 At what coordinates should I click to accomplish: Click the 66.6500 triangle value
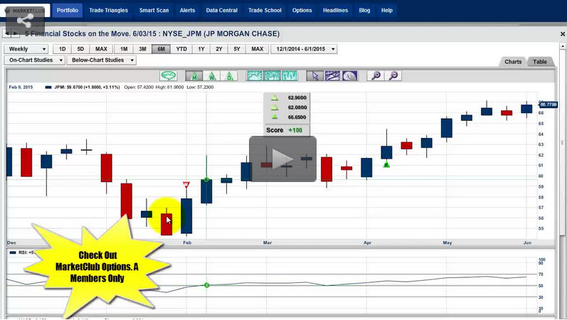tap(297, 117)
